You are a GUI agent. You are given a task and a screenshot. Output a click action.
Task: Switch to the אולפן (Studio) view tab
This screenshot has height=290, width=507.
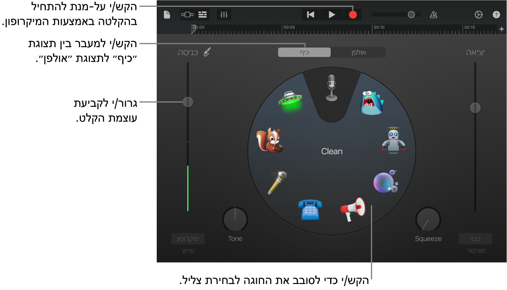358,52
